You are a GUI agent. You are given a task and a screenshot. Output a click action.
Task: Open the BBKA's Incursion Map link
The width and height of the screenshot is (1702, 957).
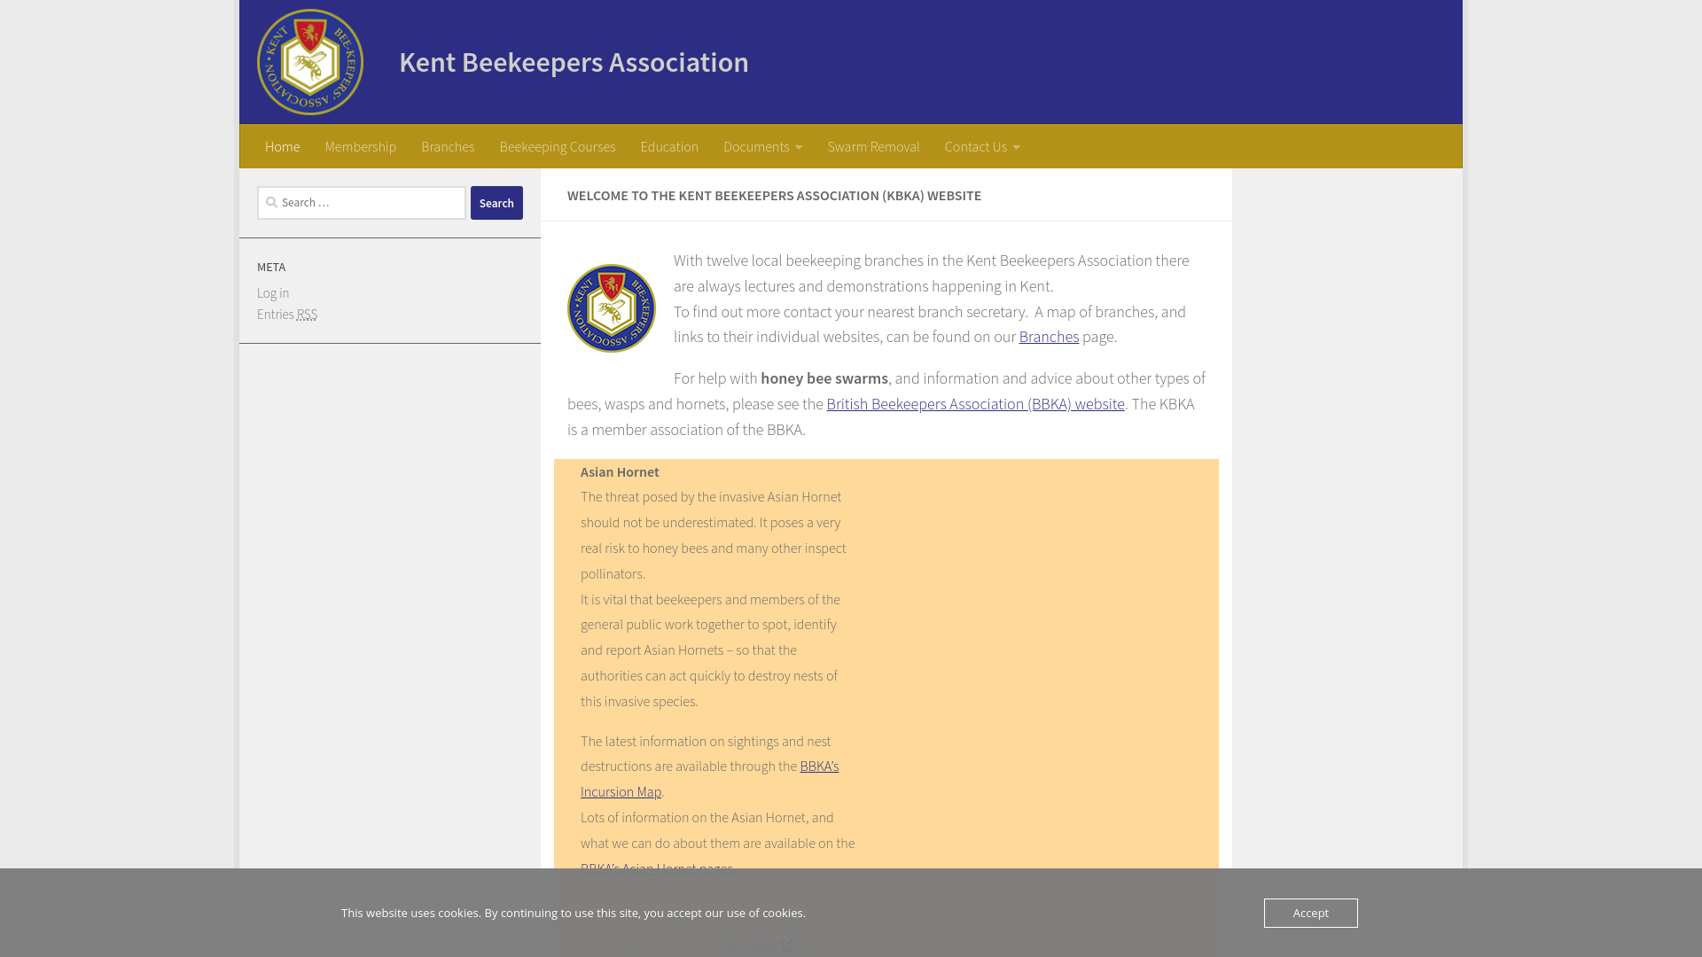[x=709, y=779]
